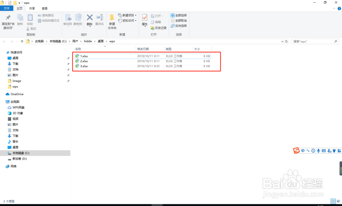Viewport: 342px width, 206px height.
Task: Open the Videos folder under This PC
Action: coord(15,119)
